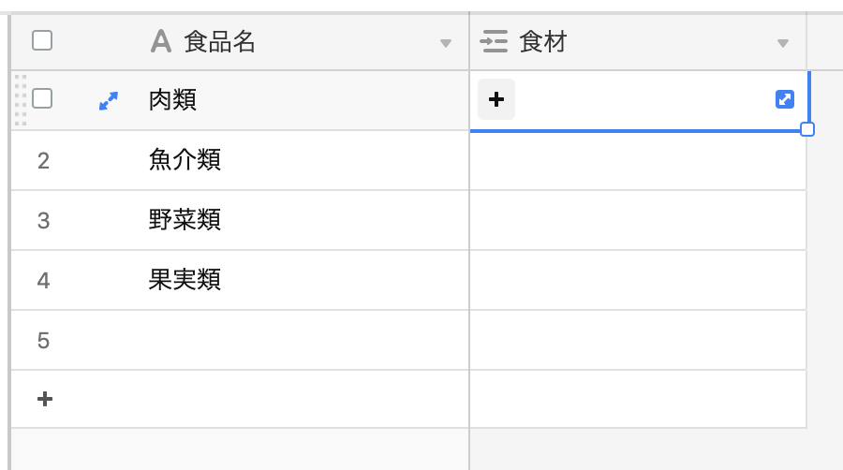Click the linked record icon beside 食材

[x=494, y=41]
